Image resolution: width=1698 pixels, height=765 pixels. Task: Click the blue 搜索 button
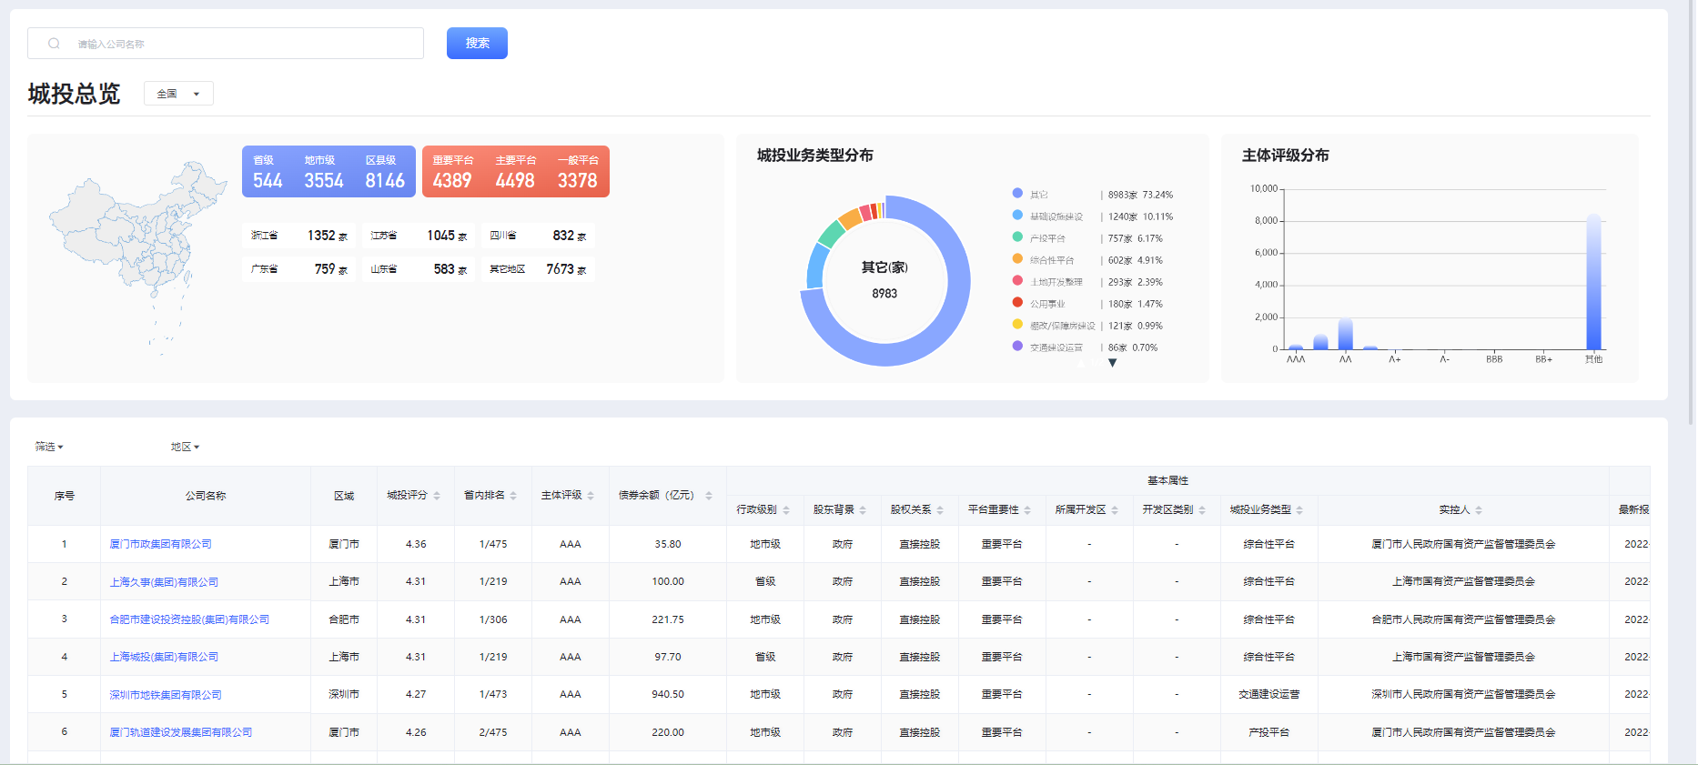(477, 43)
